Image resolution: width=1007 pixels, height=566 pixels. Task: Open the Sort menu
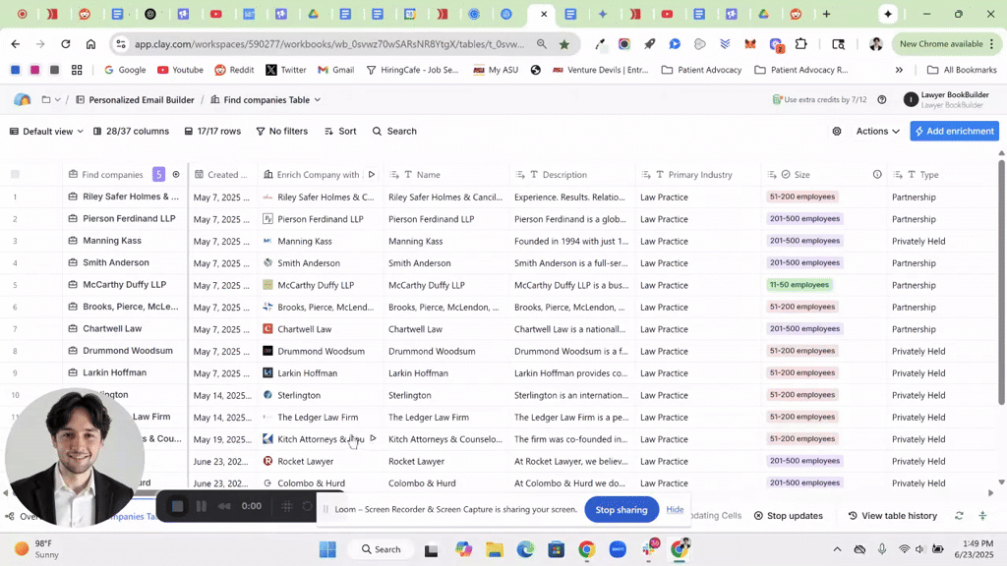tap(340, 132)
